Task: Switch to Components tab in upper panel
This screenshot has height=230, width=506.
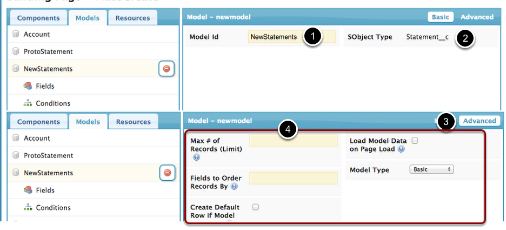Action: [38, 17]
